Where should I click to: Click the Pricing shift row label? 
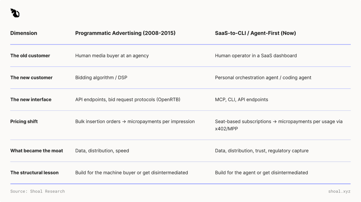24,122
